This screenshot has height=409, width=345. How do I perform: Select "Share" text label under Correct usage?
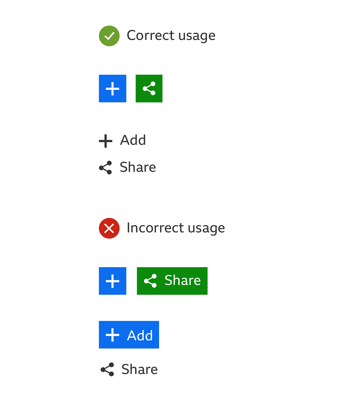pyautogui.click(x=138, y=167)
